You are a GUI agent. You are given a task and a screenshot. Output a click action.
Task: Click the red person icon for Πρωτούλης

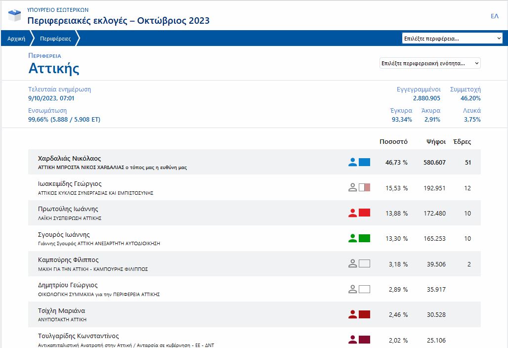[x=352, y=213]
